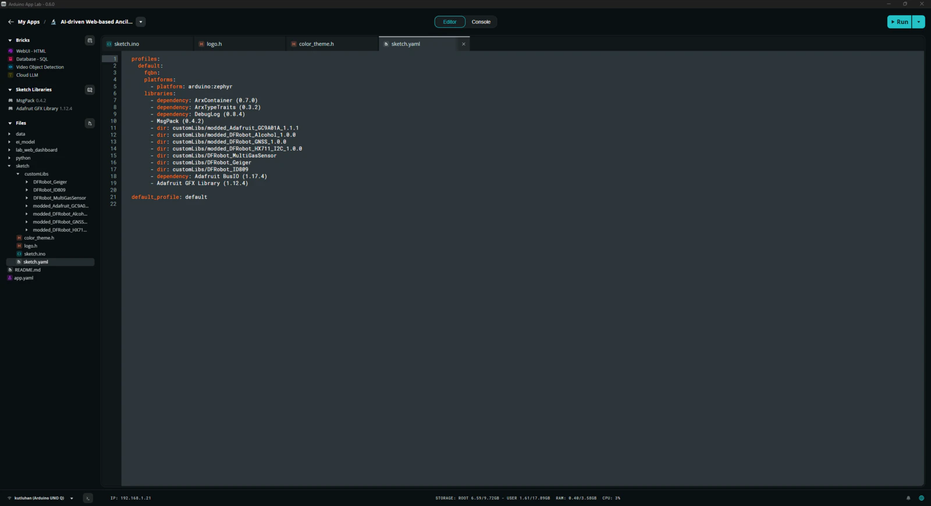The image size is (931, 506).
Task: Open the Sketch Libraries manager icon
Action: click(90, 90)
